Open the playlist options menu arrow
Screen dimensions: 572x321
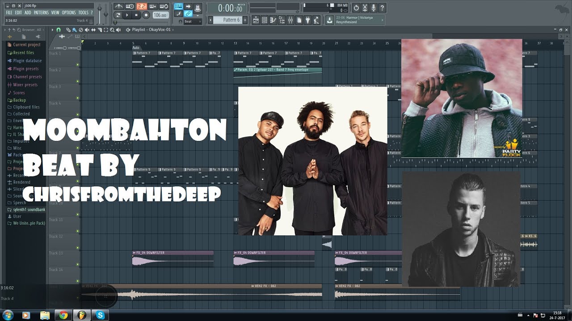click(x=52, y=30)
